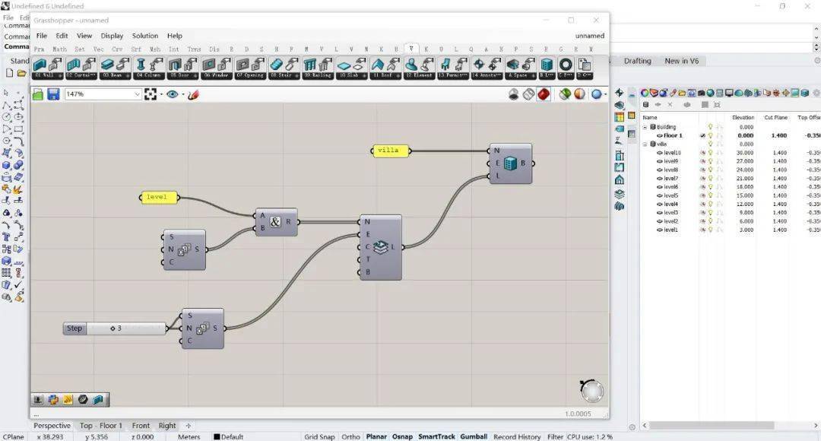Switch to the Perspective viewport tab

coord(52,426)
